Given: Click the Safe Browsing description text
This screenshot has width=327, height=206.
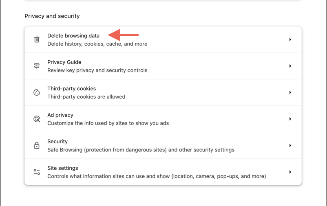Looking at the screenshot, I should tap(141, 150).
